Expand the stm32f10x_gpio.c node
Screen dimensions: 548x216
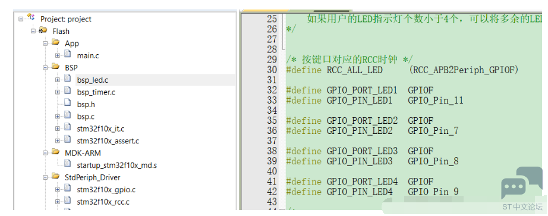pos(57,190)
